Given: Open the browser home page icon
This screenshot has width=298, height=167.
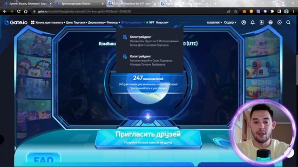Looking at the screenshot, I should [26, 11].
